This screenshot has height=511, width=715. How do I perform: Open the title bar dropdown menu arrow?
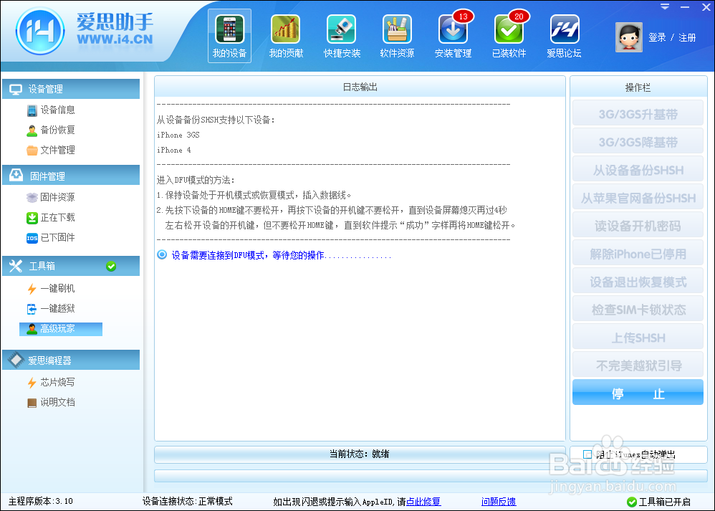tap(665, 7)
